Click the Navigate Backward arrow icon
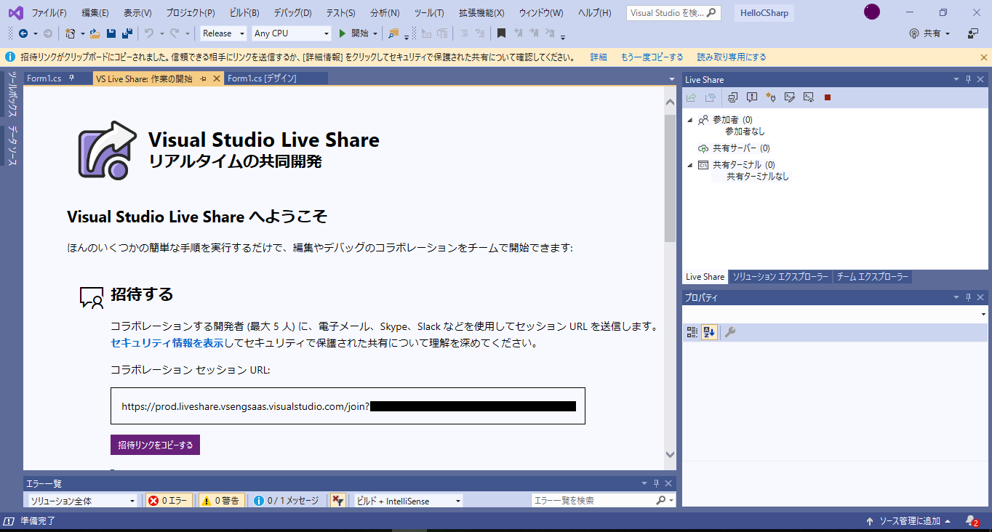992x532 pixels. (23, 33)
